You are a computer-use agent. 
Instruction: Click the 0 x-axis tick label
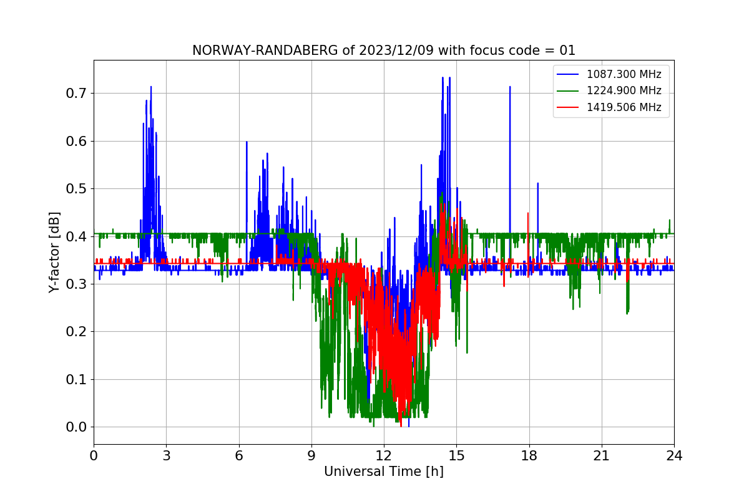94,456
